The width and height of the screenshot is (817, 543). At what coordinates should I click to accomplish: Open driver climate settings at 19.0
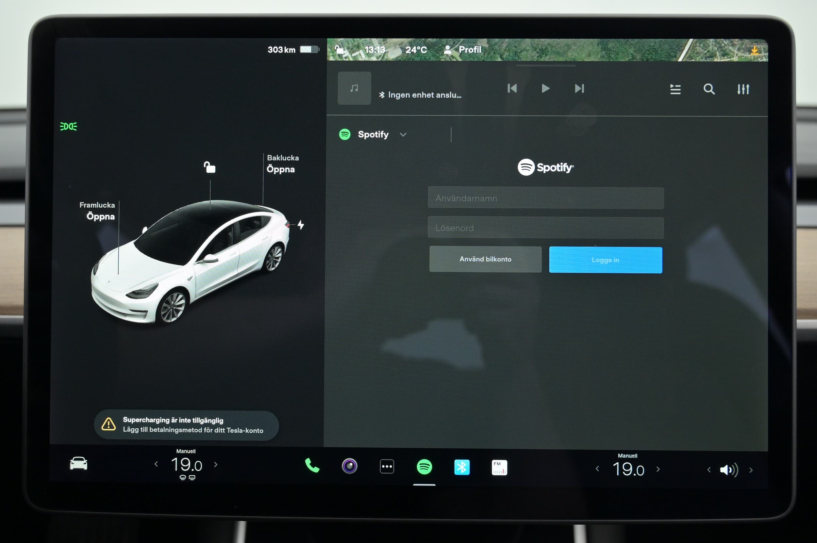[187, 464]
